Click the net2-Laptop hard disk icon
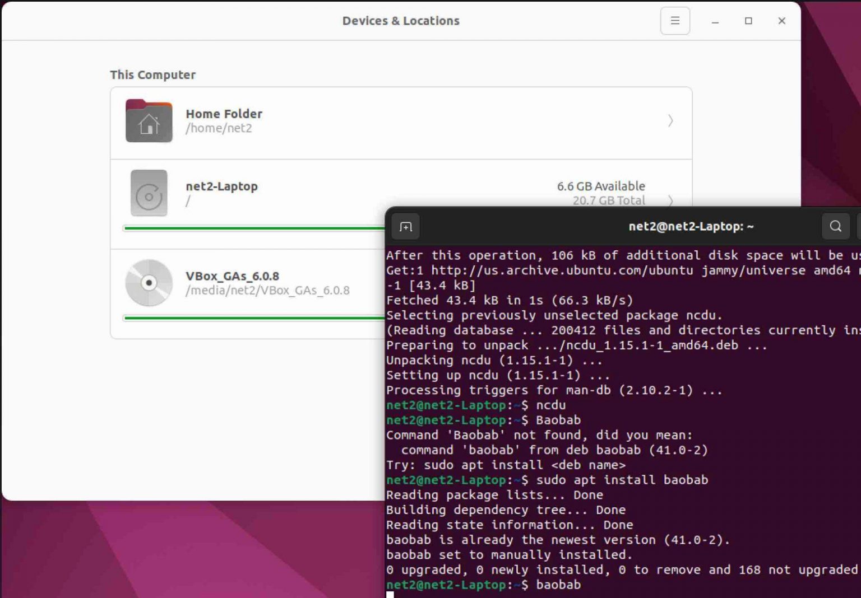 (x=149, y=193)
